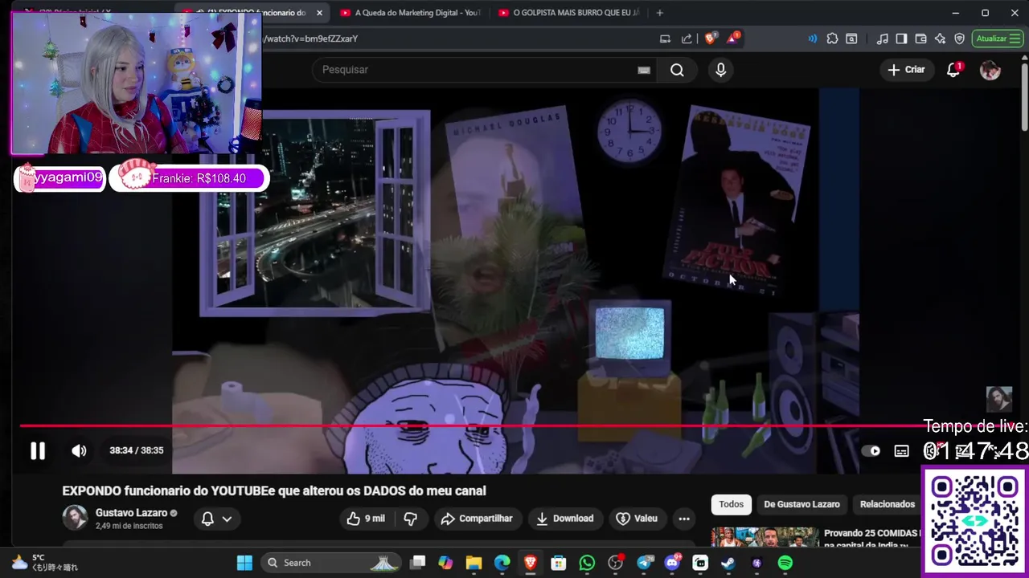This screenshot has height=578, width=1029.
Task: Click the YouTube search magnifier button
Action: [x=677, y=70]
